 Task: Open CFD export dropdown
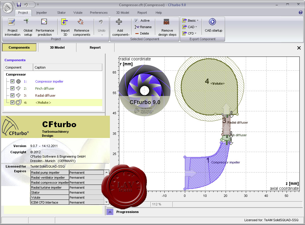[x=190, y=33]
